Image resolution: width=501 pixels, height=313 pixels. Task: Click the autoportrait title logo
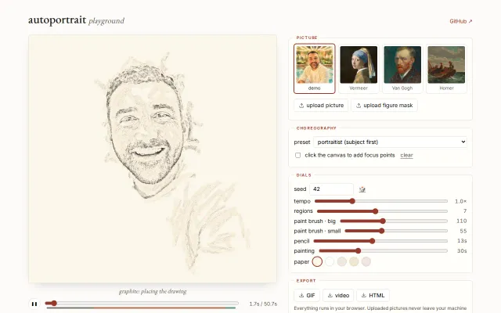[x=57, y=20]
